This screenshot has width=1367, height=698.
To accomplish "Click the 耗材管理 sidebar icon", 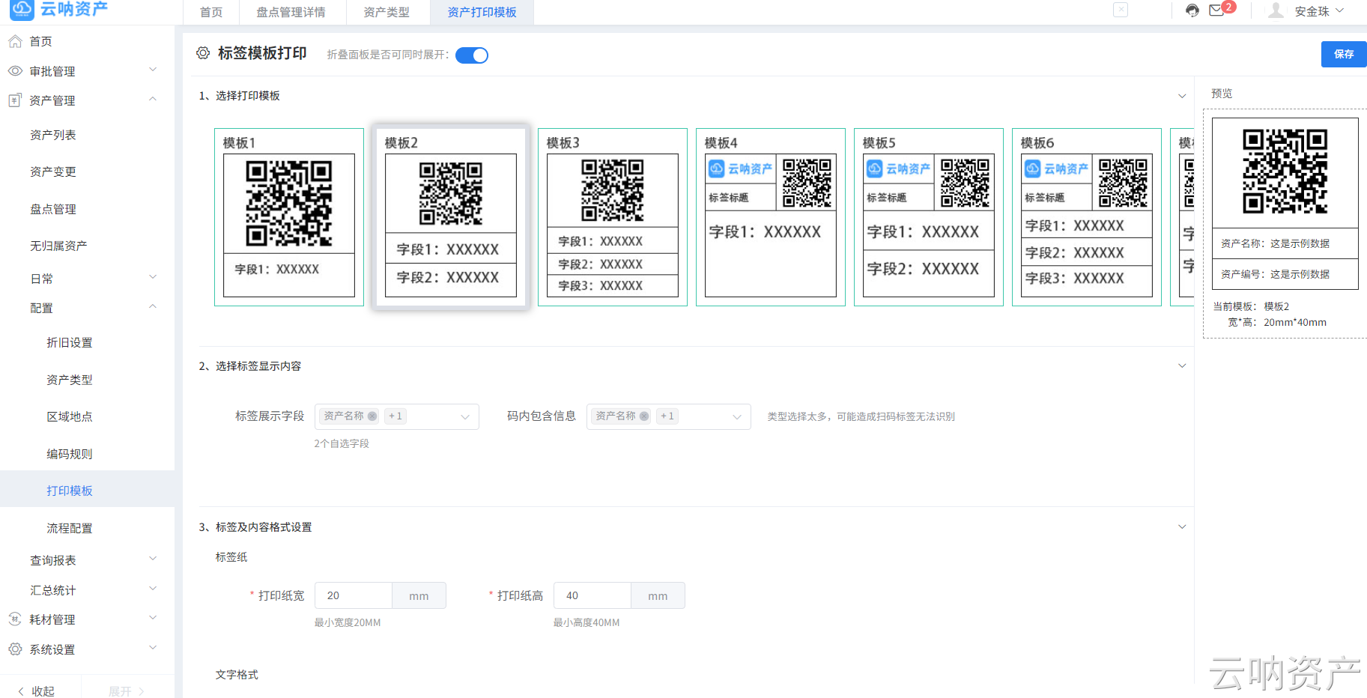I will [x=14, y=619].
